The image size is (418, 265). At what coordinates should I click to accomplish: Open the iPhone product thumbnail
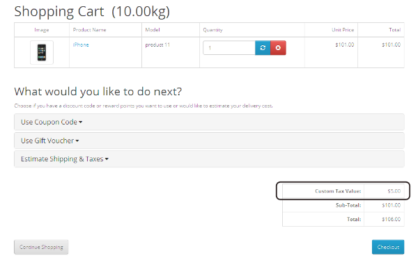(x=42, y=52)
